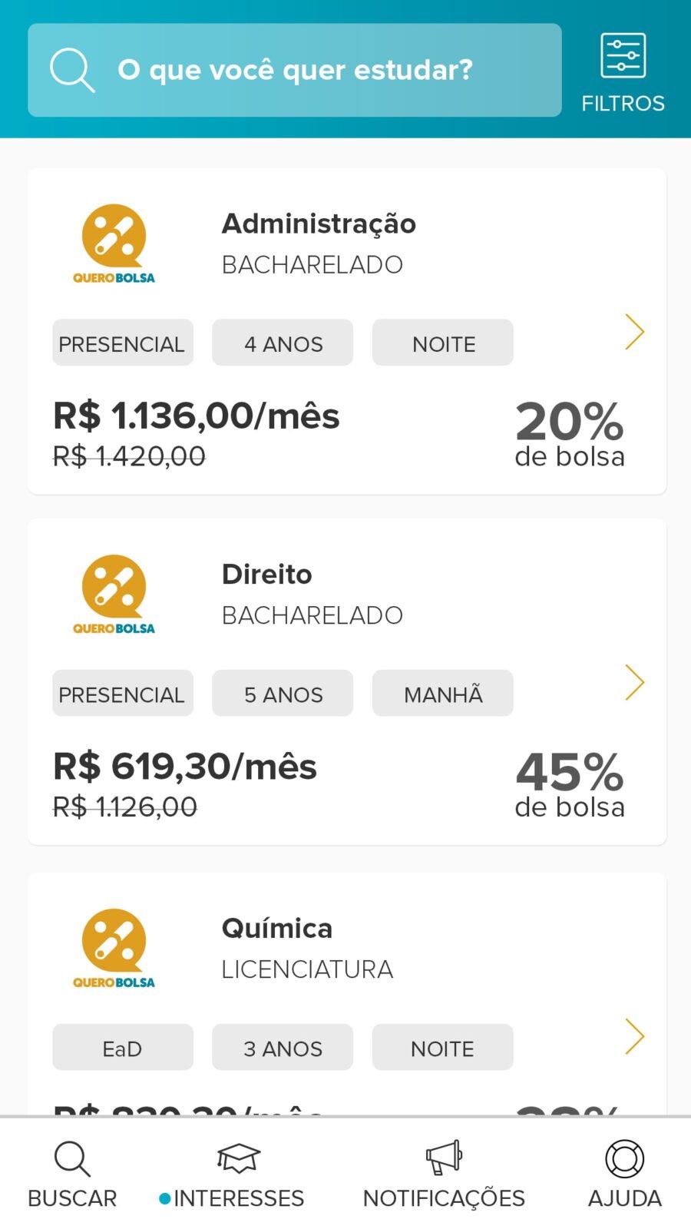Tap the MANHÃ tag on Direito
The image size is (691, 1229).
(443, 694)
